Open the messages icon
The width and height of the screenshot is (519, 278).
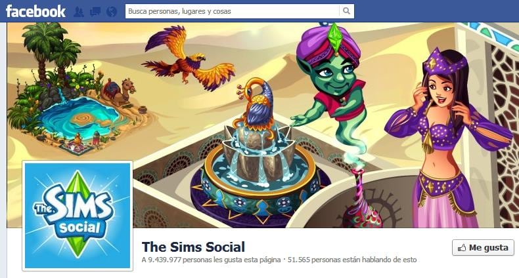click(95, 12)
